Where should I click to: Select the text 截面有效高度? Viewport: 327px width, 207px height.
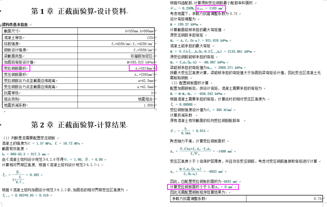coord(13,149)
